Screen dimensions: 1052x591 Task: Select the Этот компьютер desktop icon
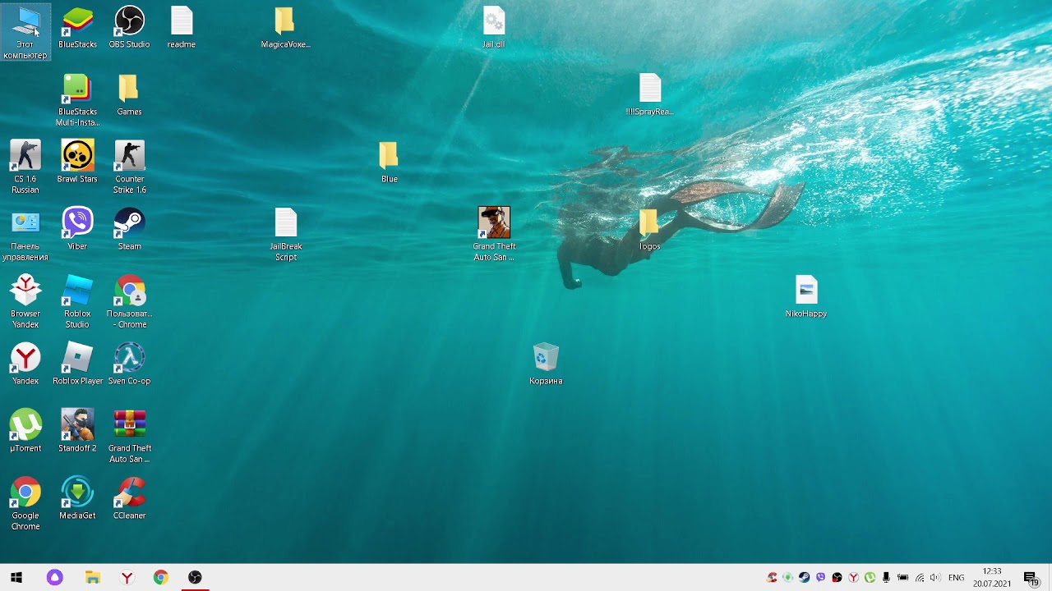pyautogui.click(x=25, y=32)
